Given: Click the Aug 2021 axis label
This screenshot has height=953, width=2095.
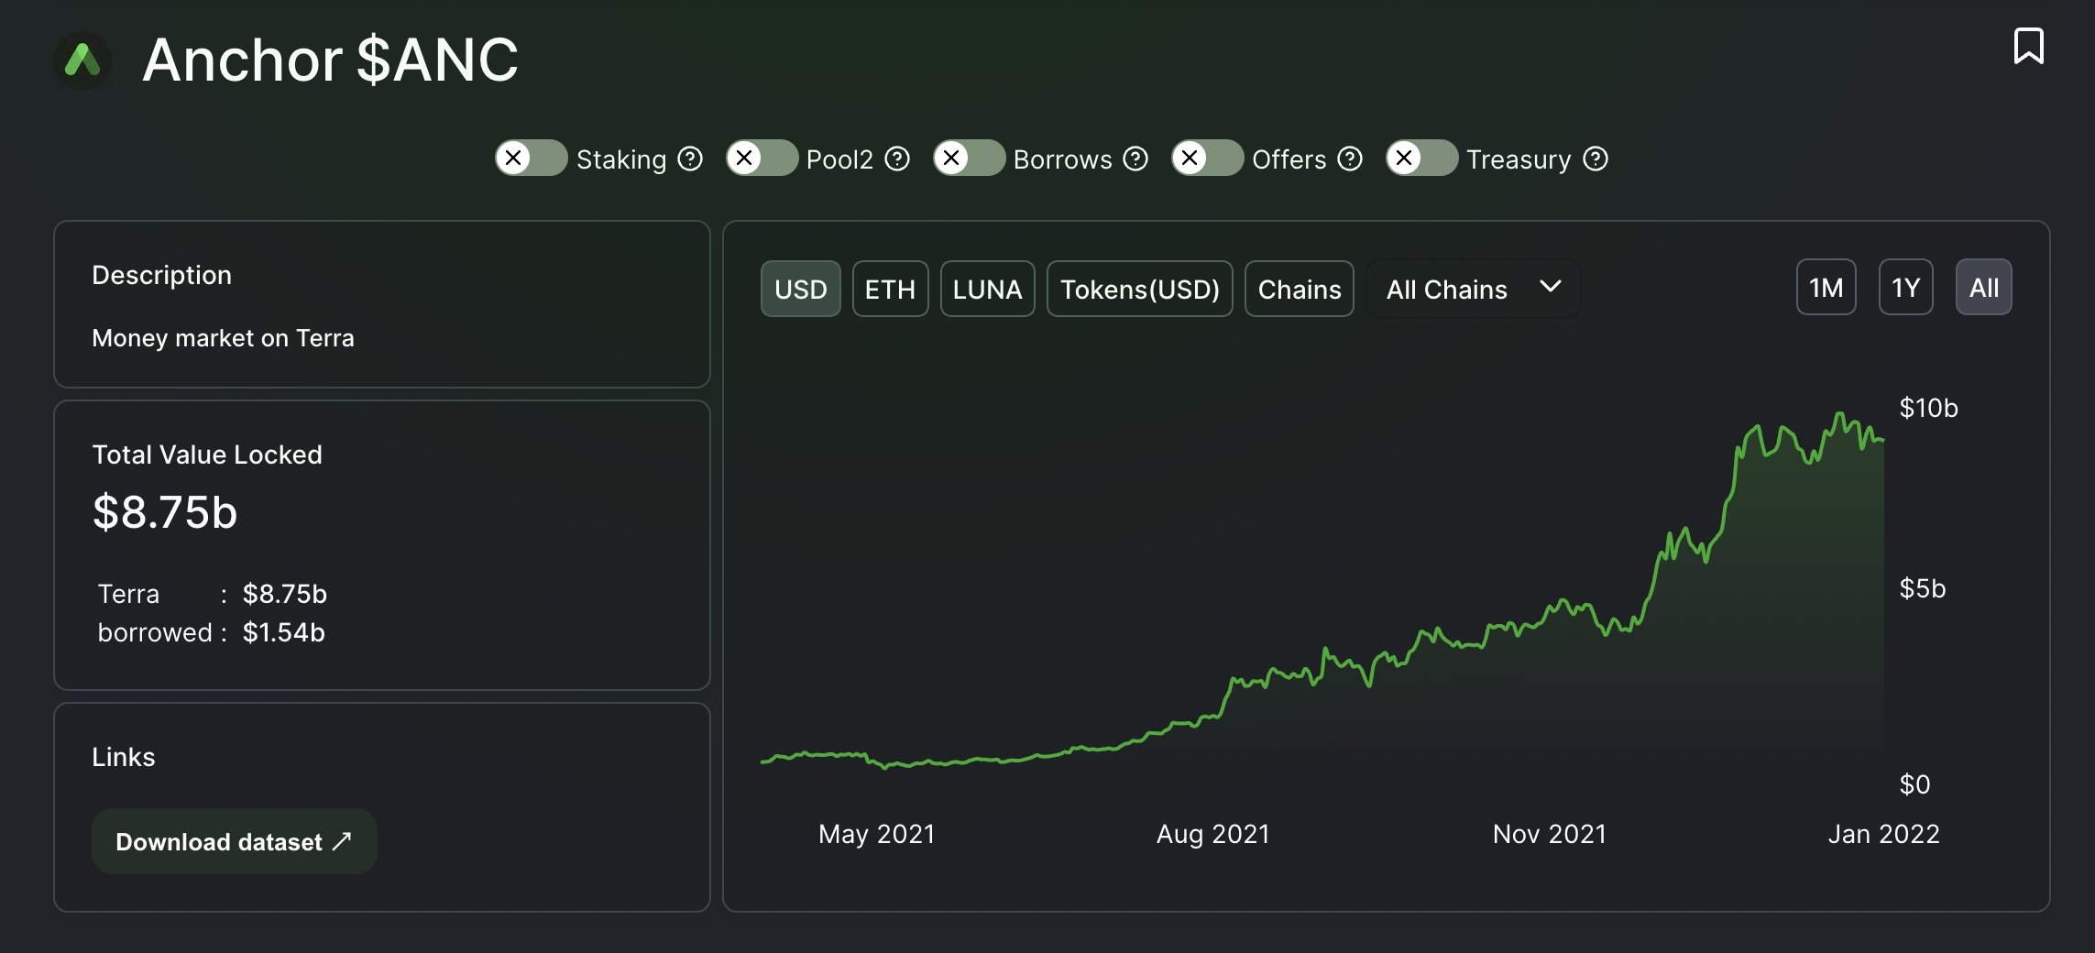Looking at the screenshot, I should pyautogui.click(x=1213, y=834).
